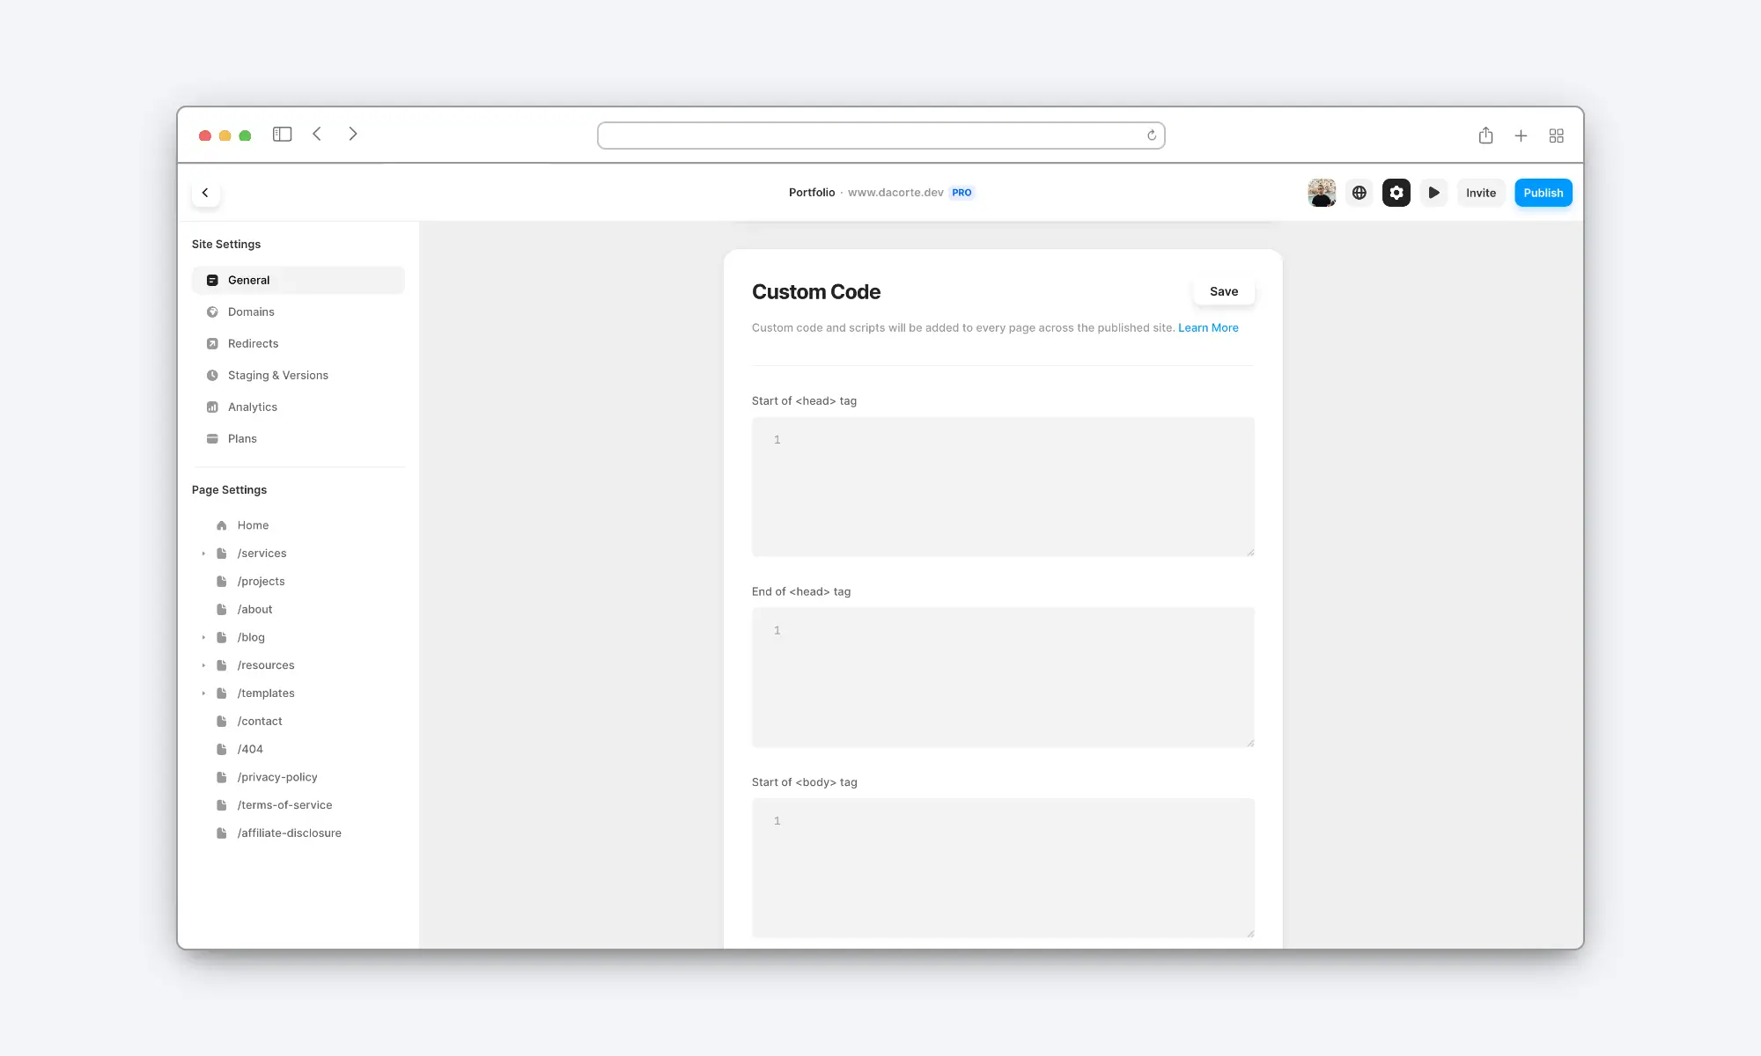Click the Preview/Play button icon
This screenshot has height=1056, width=1761.
point(1434,193)
